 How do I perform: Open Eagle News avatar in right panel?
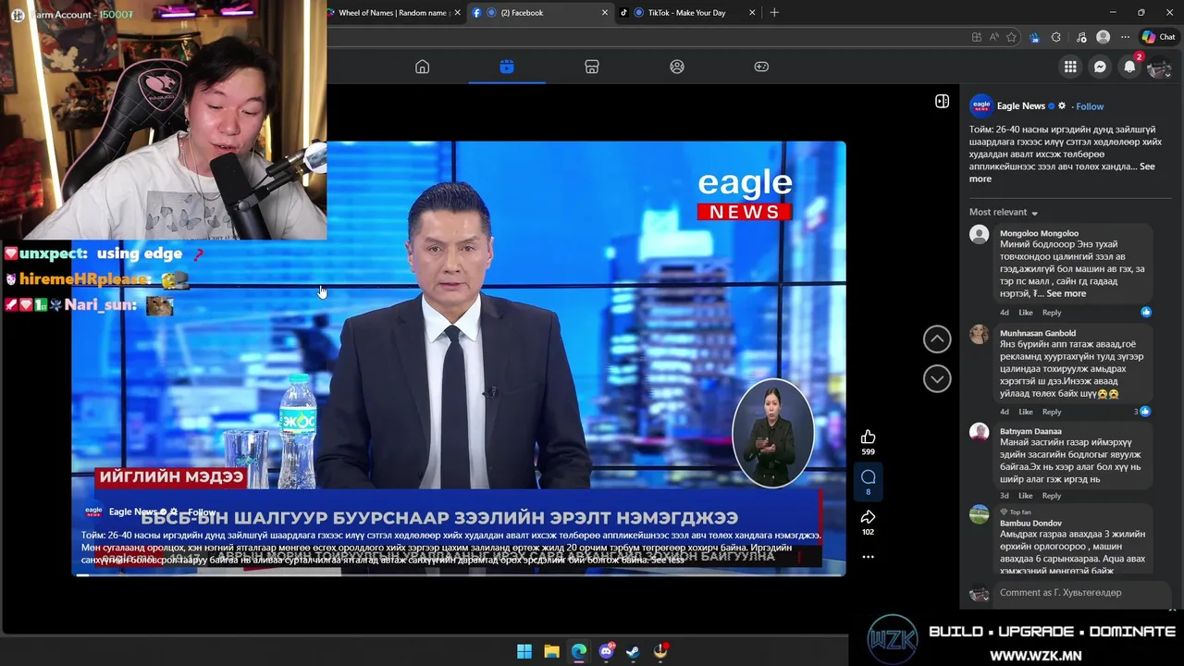[980, 106]
